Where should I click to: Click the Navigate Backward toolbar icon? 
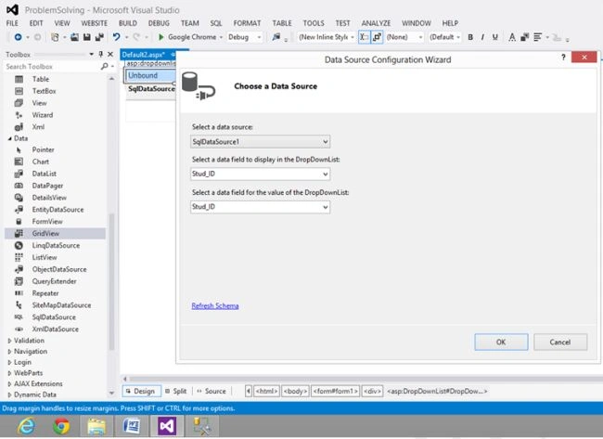(18, 37)
